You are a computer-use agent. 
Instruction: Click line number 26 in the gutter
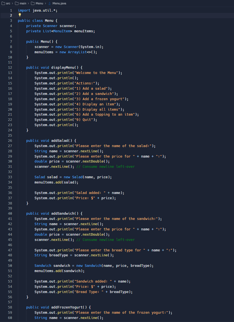point(10,140)
